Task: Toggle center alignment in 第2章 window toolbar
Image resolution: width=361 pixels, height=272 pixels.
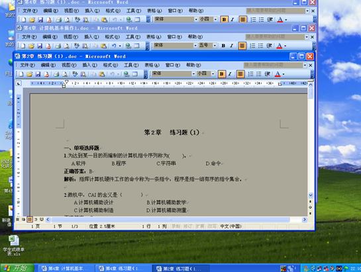Action: 240,74
